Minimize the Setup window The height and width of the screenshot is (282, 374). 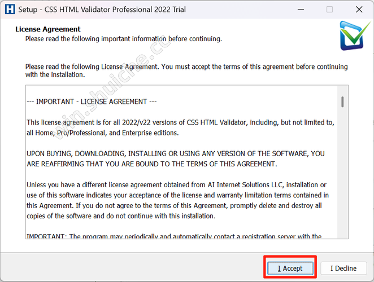301,9
